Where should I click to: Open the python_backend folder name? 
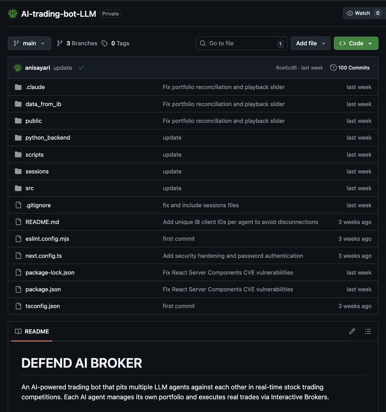(48, 137)
